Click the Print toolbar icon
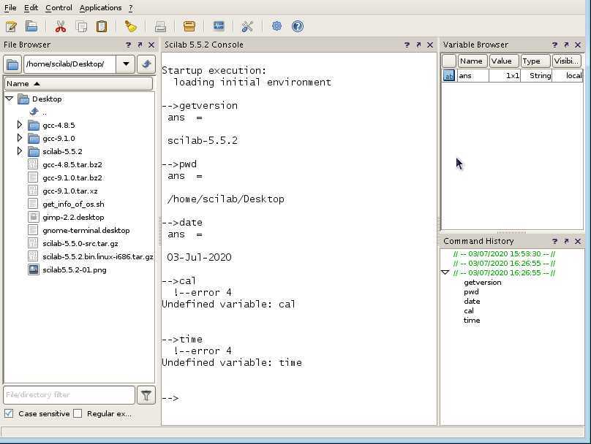 click(x=160, y=26)
